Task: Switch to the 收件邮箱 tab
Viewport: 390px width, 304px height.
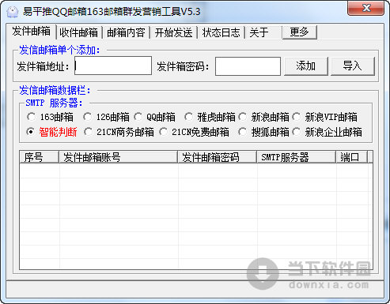Action: coord(78,32)
